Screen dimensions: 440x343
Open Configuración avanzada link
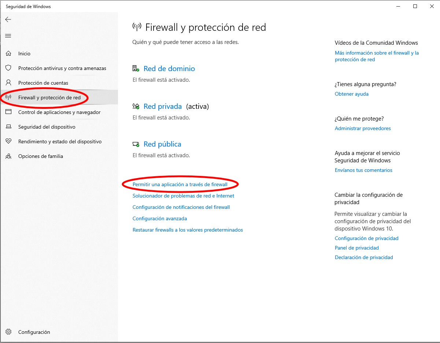pos(160,218)
